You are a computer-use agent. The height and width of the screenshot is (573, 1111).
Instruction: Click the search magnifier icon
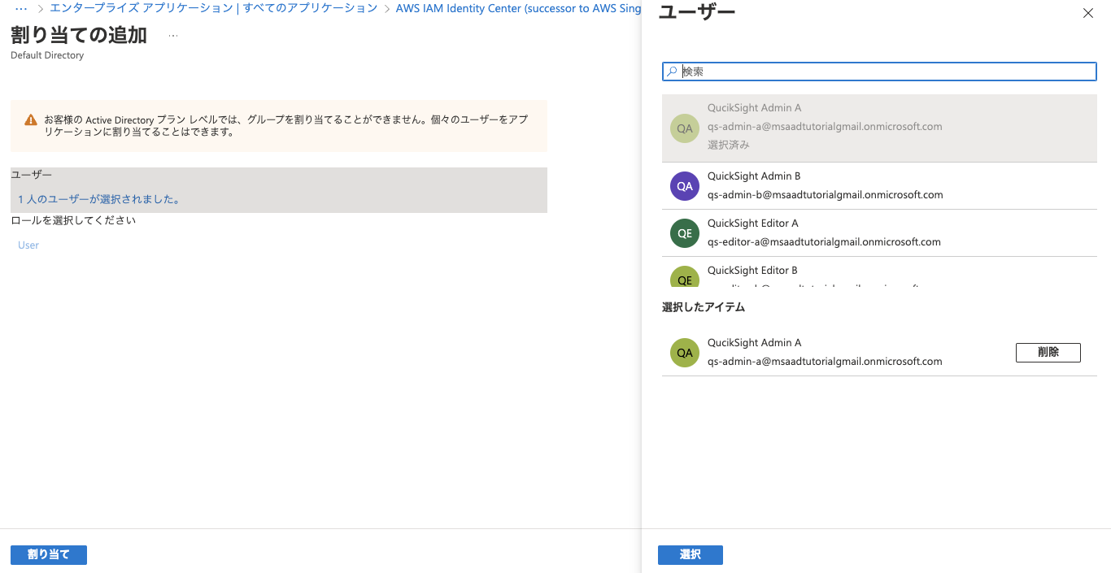click(x=672, y=72)
